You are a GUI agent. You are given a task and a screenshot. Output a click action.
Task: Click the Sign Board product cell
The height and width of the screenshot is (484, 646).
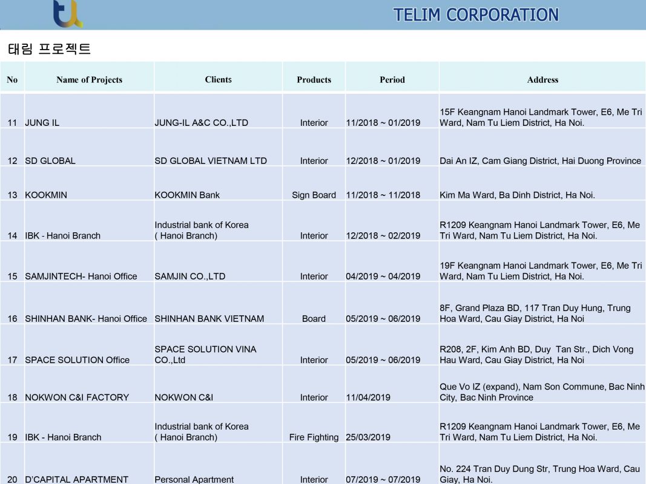coord(314,195)
